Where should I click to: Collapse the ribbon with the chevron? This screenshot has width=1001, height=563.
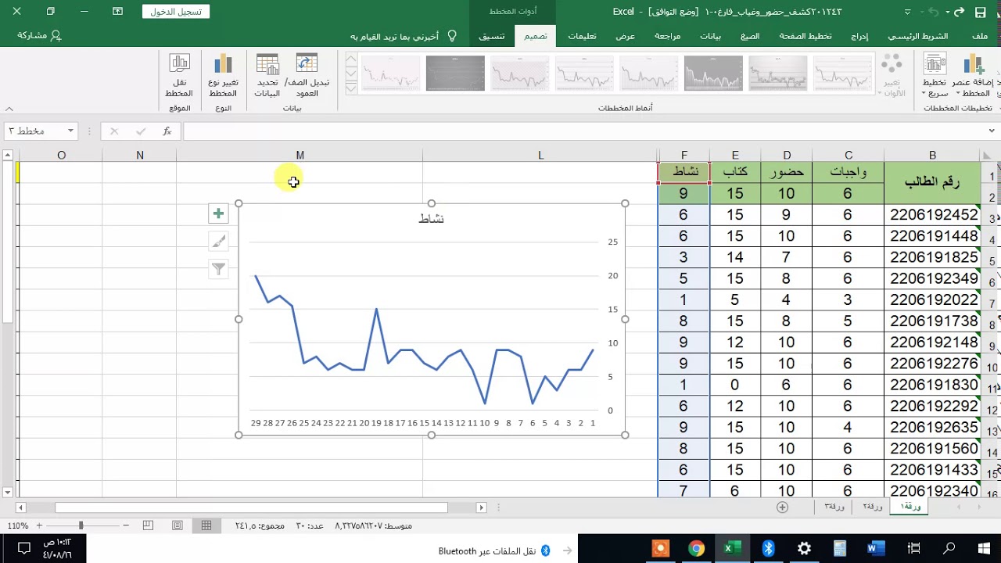coord(9,109)
